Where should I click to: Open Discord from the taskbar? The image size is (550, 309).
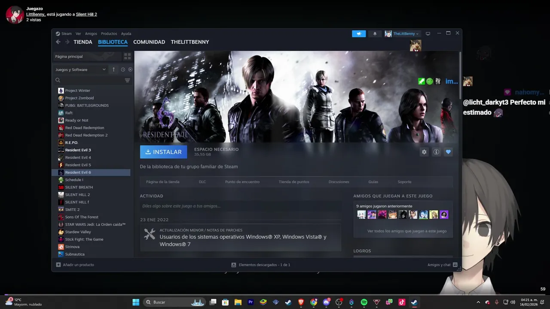click(x=326, y=302)
